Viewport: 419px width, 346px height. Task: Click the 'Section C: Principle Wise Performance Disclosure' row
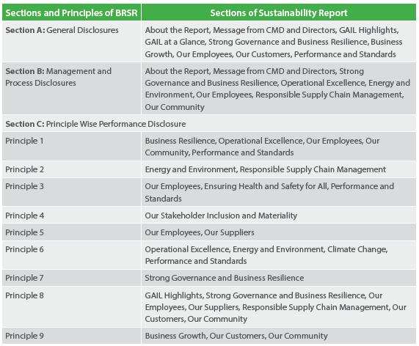tap(209, 123)
